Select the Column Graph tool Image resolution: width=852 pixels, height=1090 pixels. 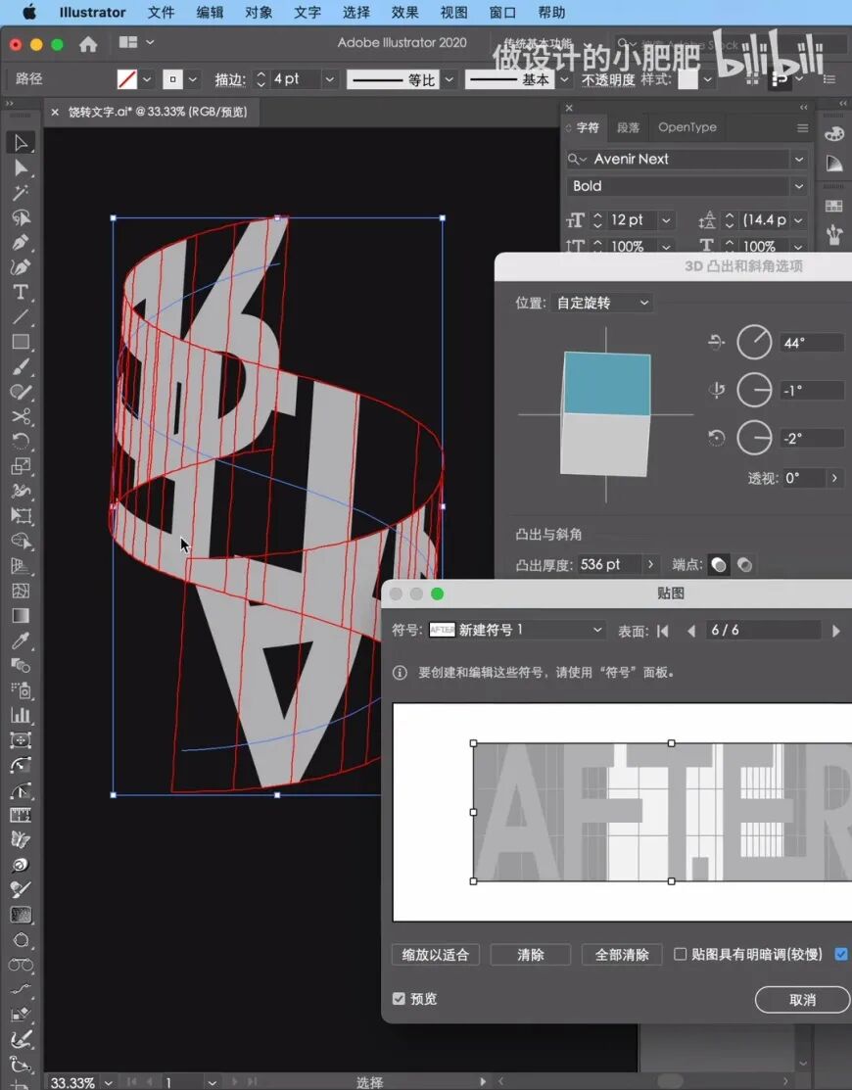21,715
